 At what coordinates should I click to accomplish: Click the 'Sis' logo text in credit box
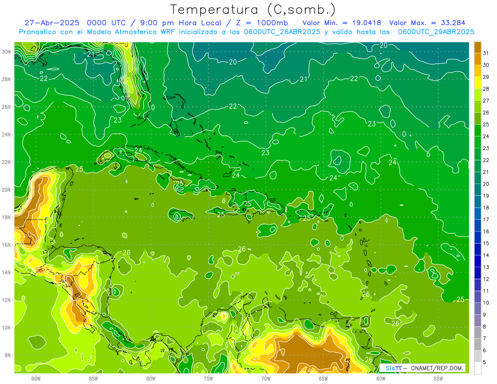[390, 368]
